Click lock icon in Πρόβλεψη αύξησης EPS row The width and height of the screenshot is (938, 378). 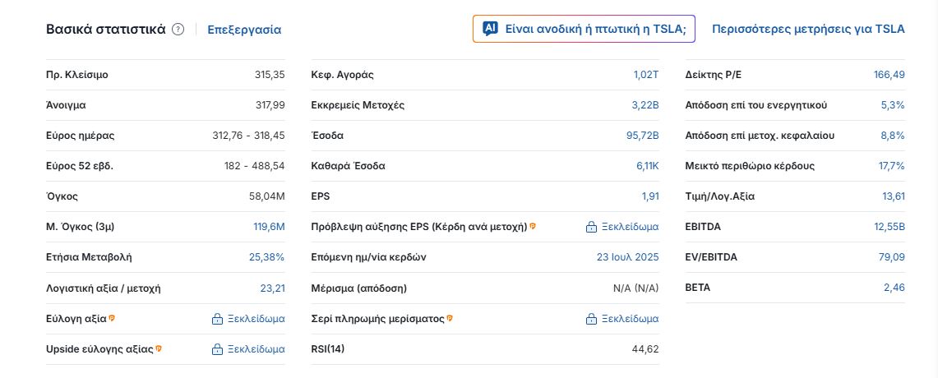coord(591,227)
